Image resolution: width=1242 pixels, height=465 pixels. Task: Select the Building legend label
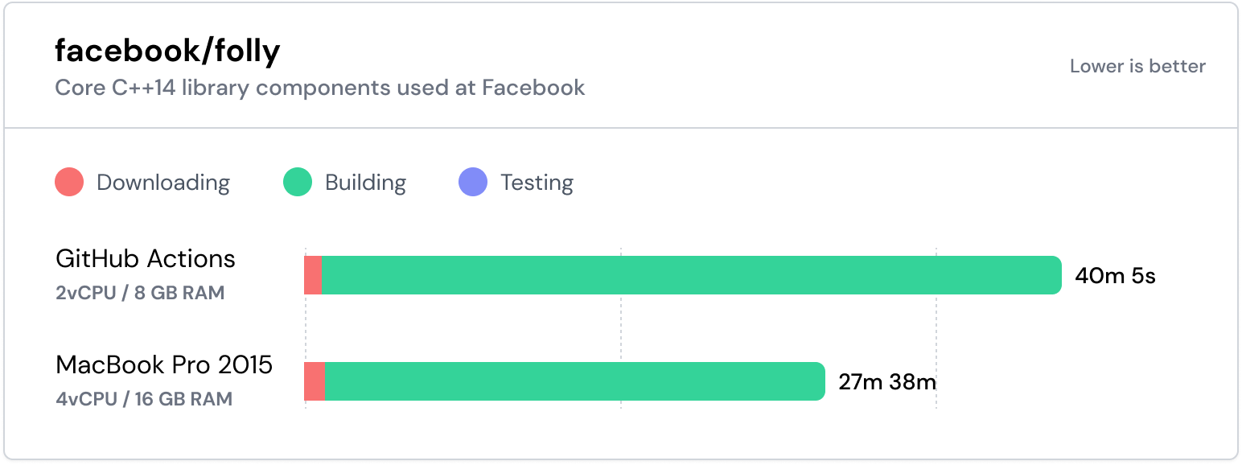tap(365, 183)
